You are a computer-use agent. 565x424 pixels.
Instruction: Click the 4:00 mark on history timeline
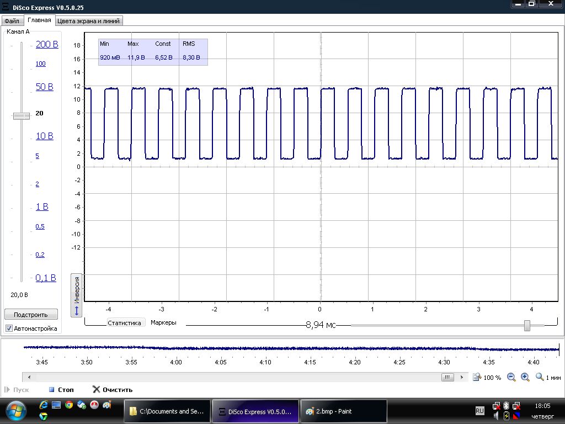tap(176, 362)
